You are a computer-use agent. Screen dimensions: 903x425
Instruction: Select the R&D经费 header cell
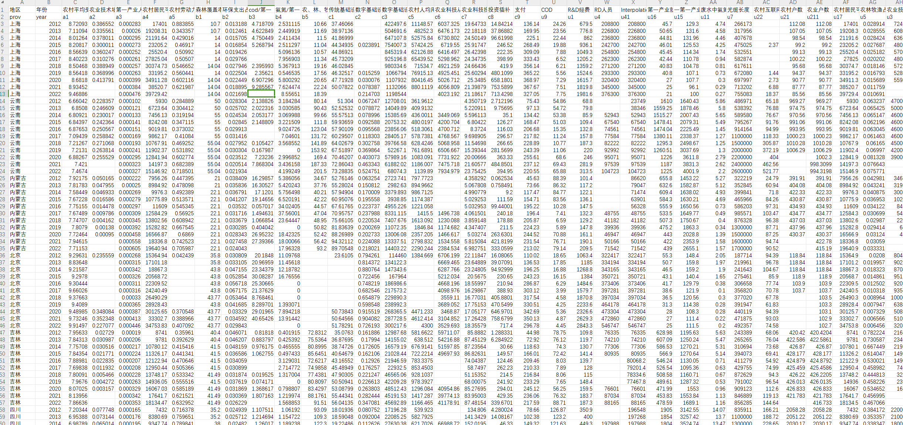[x=580, y=10]
